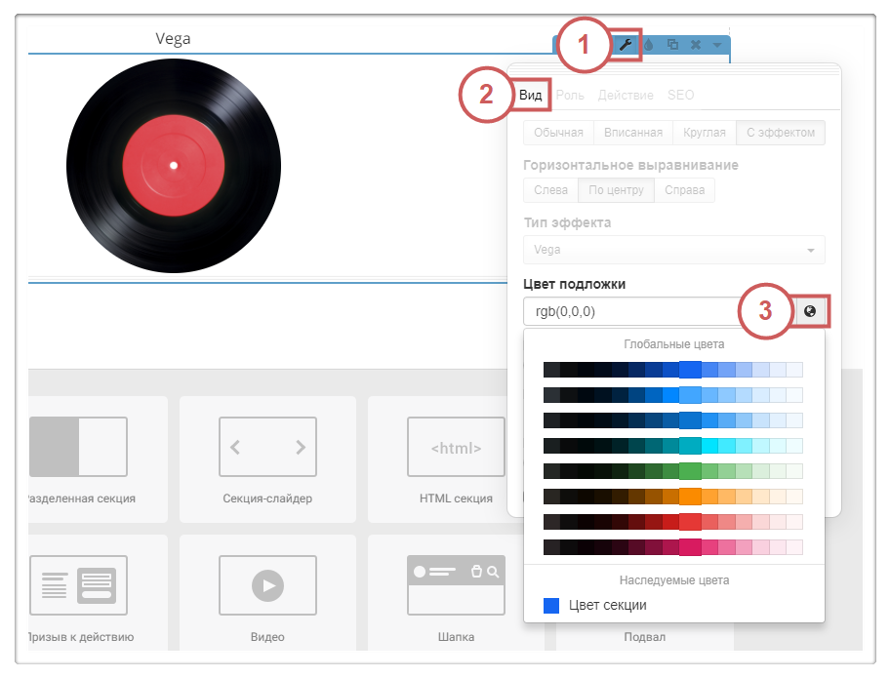
Task: Choose Слева horizontal alignment
Action: [550, 190]
